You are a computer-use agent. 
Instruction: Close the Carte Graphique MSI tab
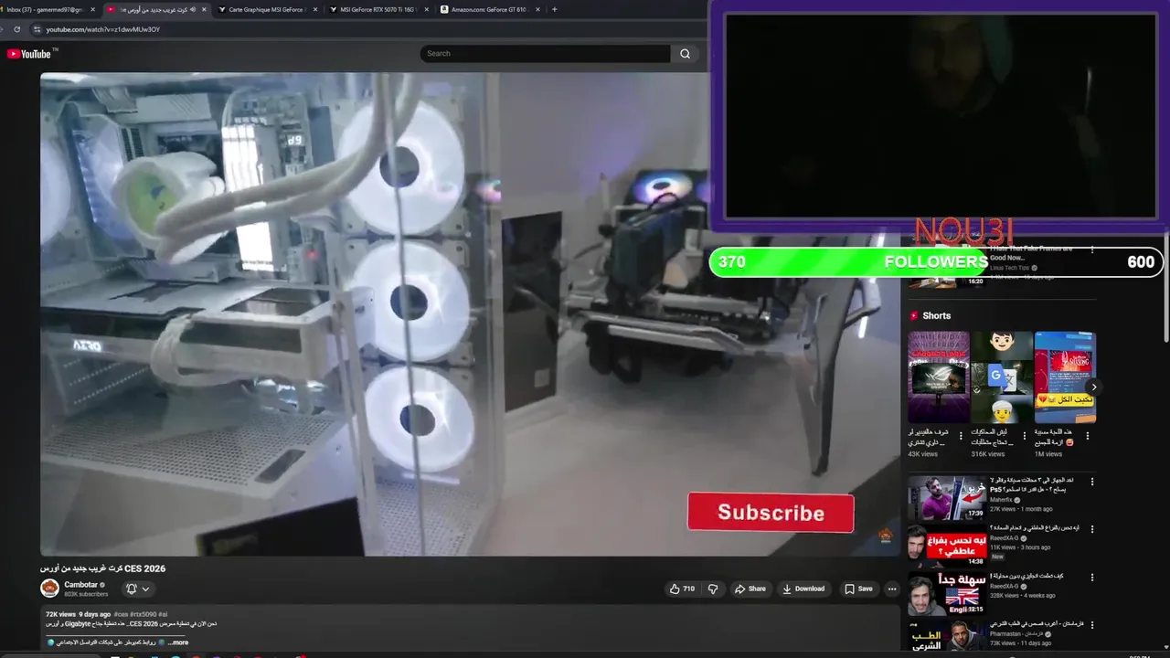[x=315, y=9]
